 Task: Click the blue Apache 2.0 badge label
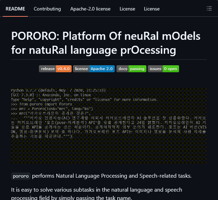[x=102, y=69]
